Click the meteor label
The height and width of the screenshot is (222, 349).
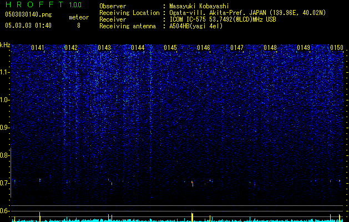[x=79, y=17]
